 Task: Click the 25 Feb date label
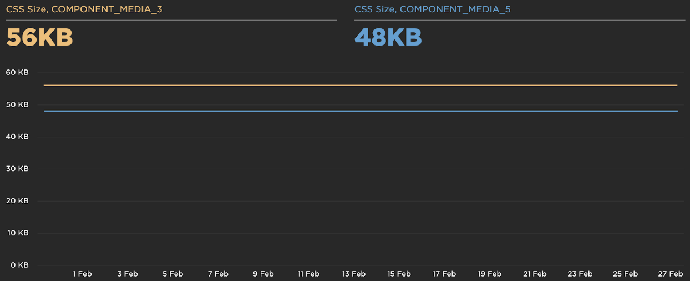tap(625, 274)
